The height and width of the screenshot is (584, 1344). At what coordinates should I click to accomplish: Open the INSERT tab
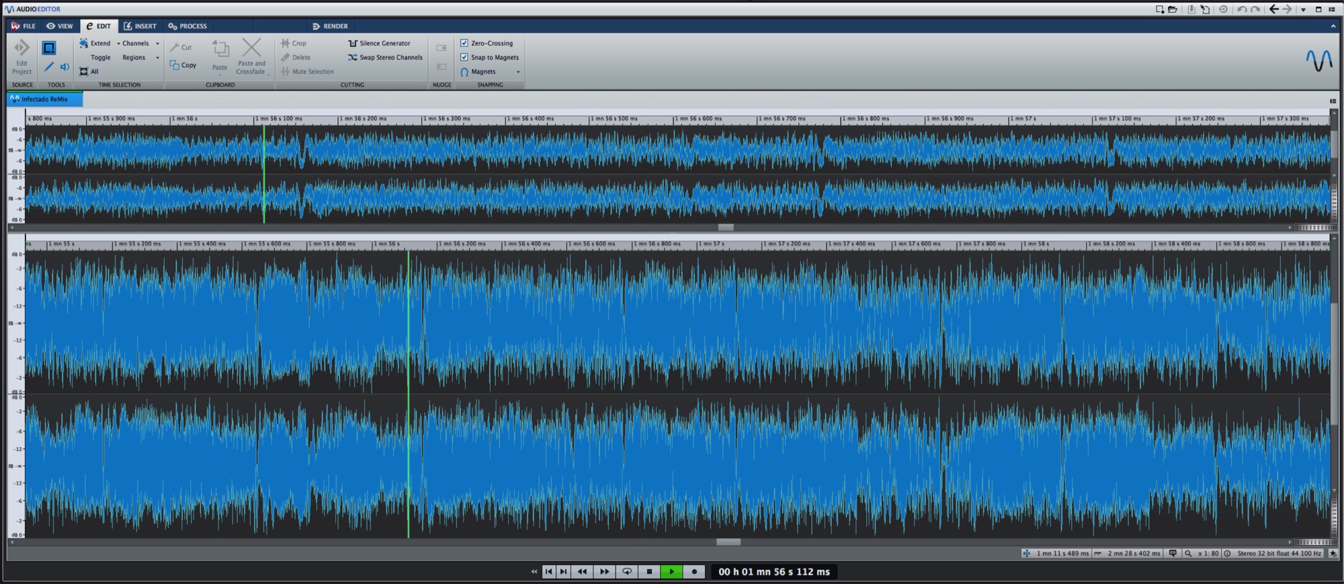click(x=140, y=26)
